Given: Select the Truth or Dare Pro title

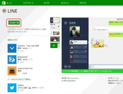Looking at the screenshot, I should (x=25, y=68).
